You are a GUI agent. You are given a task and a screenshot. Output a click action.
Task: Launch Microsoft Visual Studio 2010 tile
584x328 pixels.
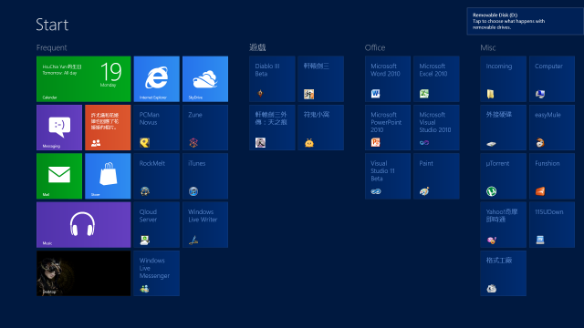[436, 128]
